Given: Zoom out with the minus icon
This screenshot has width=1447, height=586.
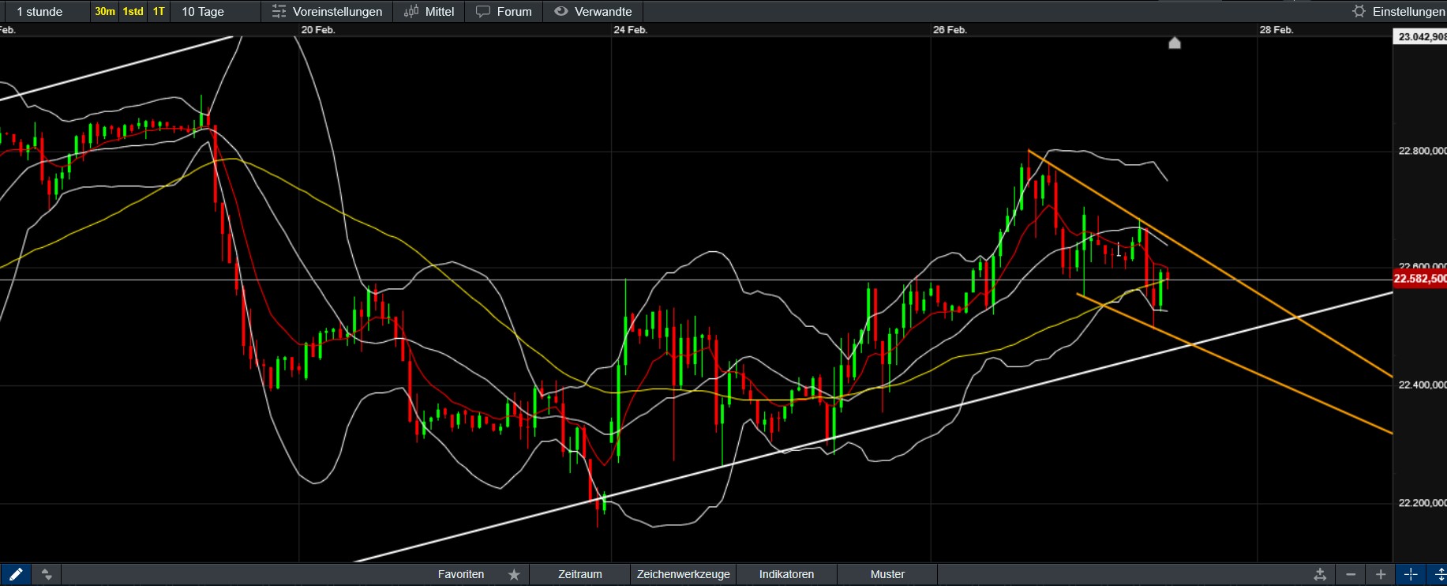Looking at the screenshot, I should (1351, 574).
